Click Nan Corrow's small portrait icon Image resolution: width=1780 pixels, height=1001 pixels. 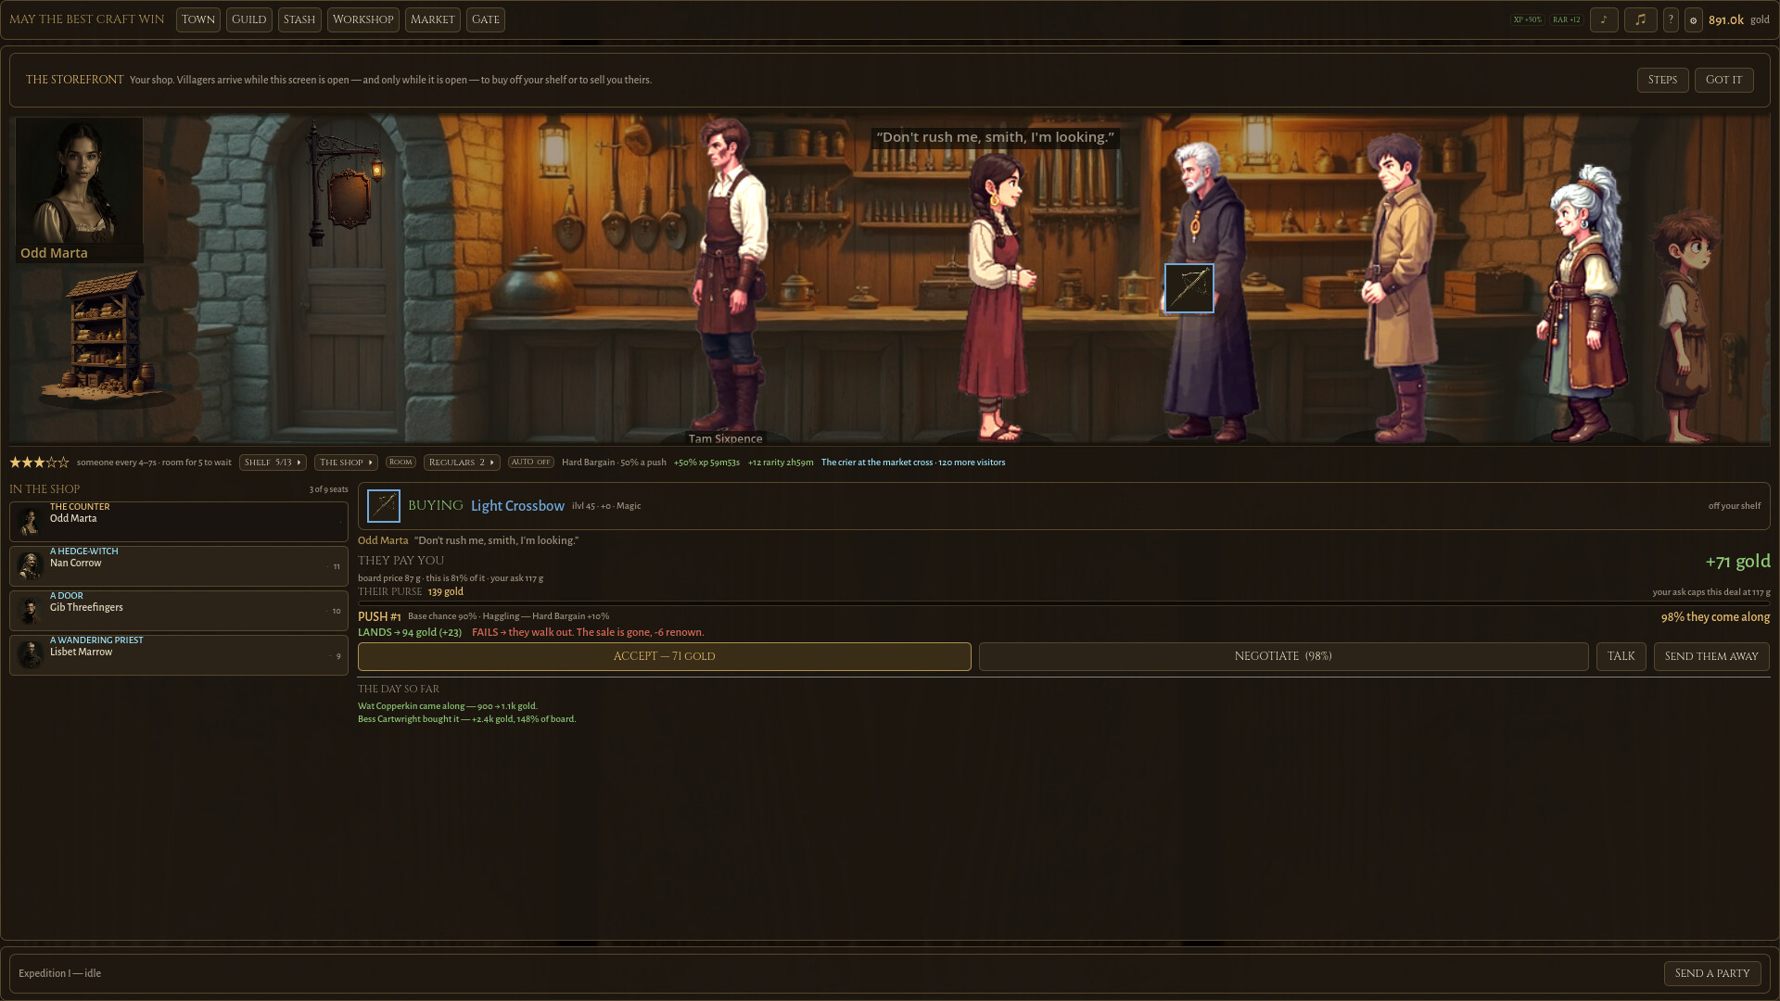31,564
